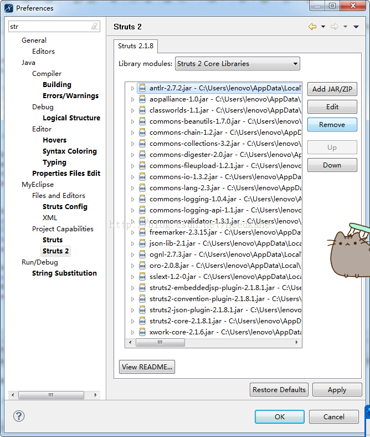Click the commons-digester-2.0.jar jar icon
This screenshot has width=370, height=437.
coord(142,155)
